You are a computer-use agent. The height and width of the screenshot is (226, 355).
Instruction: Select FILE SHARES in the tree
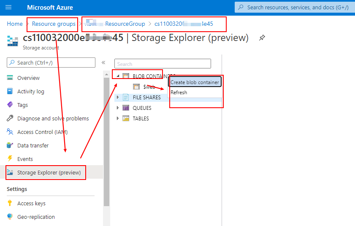pos(147,98)
